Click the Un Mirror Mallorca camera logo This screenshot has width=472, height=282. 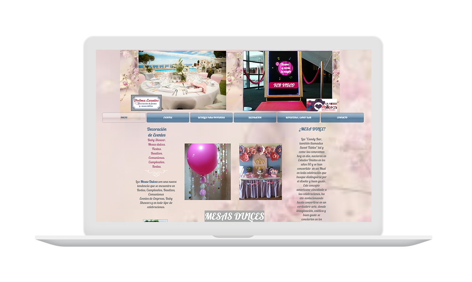coord(322,105)
